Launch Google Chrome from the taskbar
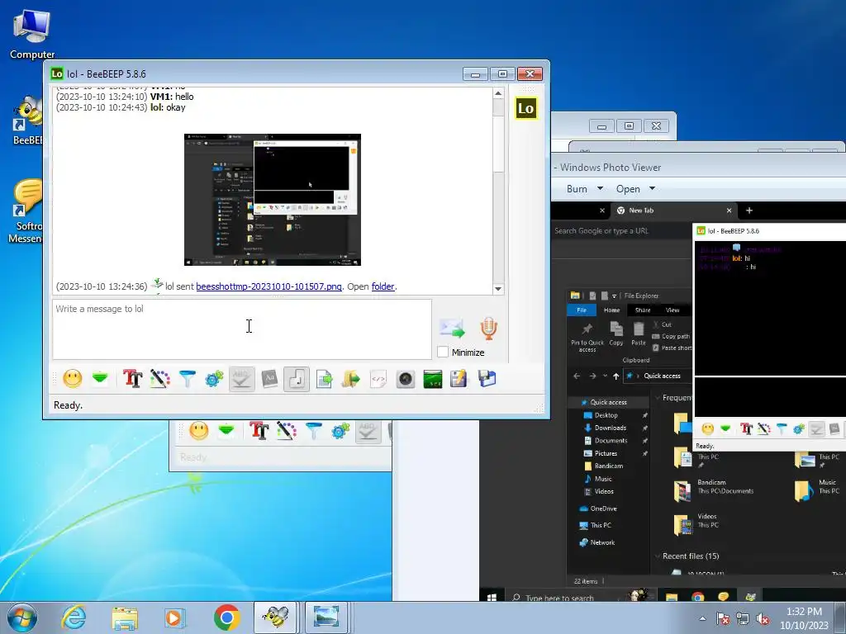 point(226,617)
